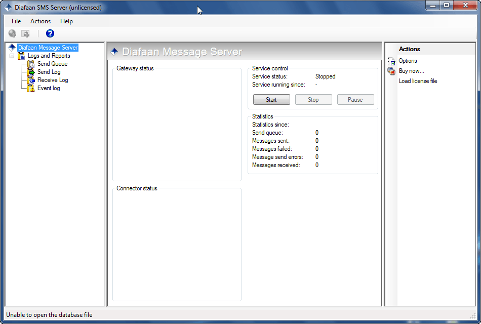
Task: Open the Options icon in the Actions pane
Action: (390, 61)
